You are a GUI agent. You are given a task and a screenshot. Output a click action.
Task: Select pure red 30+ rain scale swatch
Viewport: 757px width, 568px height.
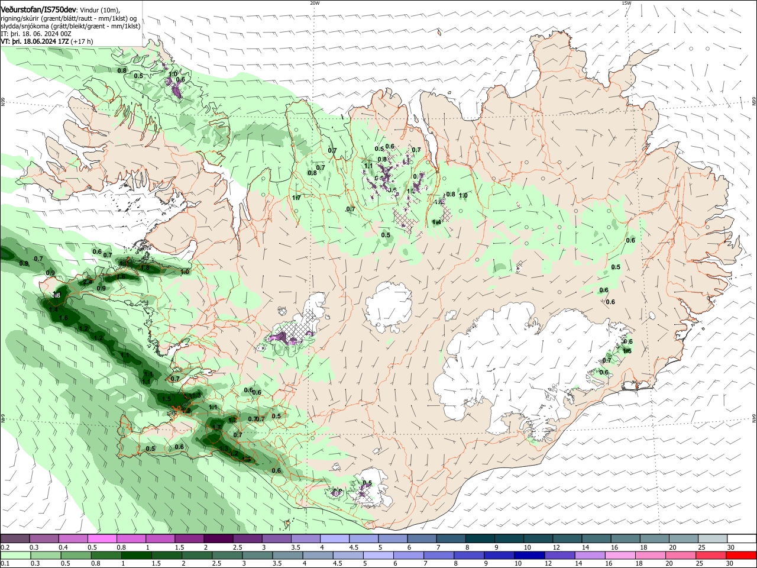point(742,555)
